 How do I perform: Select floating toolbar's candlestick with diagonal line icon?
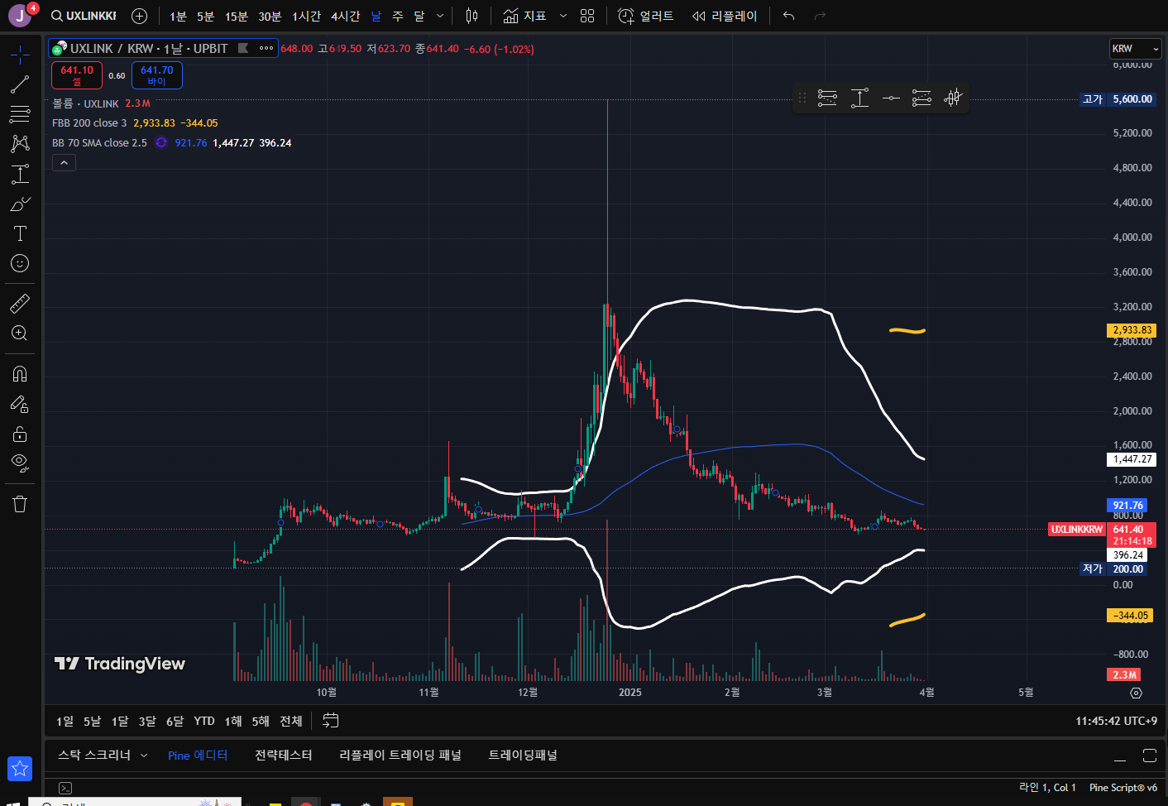953,98
